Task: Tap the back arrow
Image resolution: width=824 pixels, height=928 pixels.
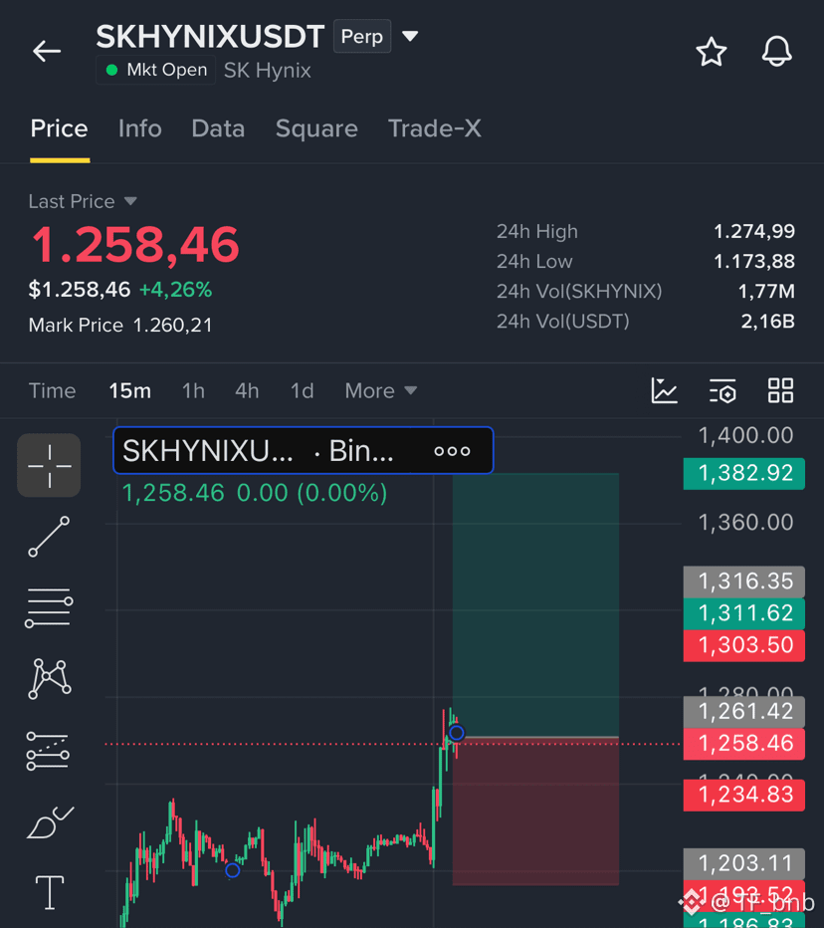Action: [47, 52]
